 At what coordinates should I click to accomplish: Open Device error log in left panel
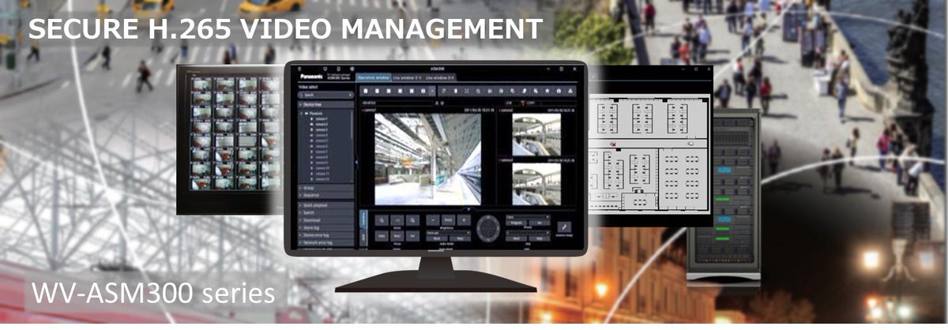326,235
